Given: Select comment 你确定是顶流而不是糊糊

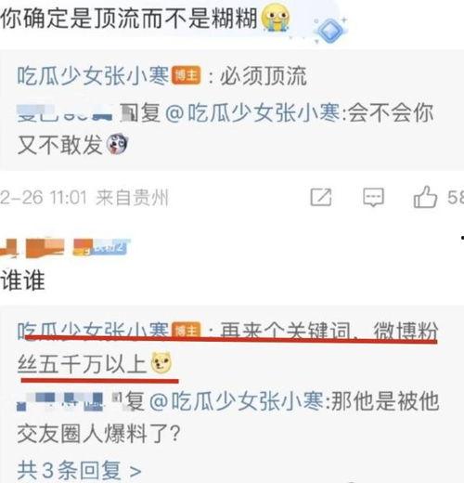Looking at the screenshot, I should (129, 18).
